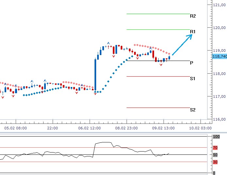227x175 pixels.
Task: Click the pivot point label P
Action: point(191,63)
